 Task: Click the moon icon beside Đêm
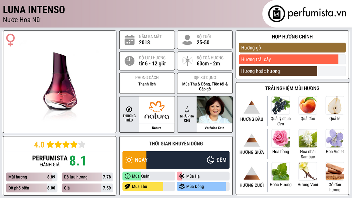[210, 160]
